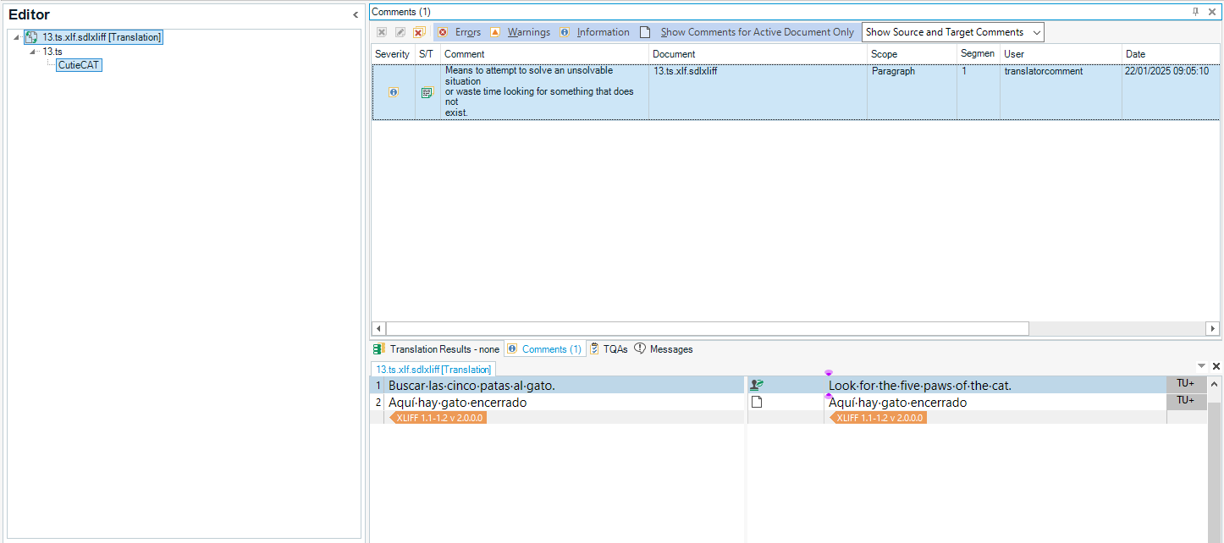This screenshot has height=543, width=1224.
Task: Sort by the S/T column header
Action: [x=427, y=54]
